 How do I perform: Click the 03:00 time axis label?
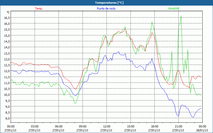35,127
